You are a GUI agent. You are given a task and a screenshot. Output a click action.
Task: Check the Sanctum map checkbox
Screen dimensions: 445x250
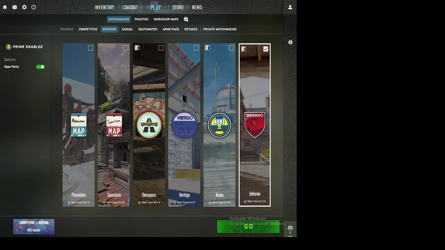point(126,48)
